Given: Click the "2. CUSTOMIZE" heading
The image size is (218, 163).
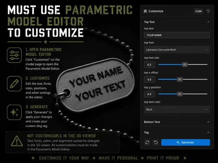Looking at the screenshot, I should (37, 78).
